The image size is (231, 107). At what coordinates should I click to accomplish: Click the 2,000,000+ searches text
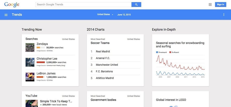56,62
